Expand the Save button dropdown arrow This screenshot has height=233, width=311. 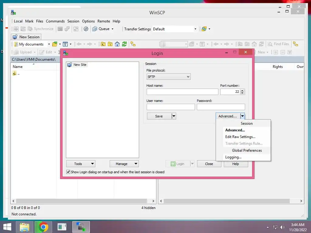[173, 116]
